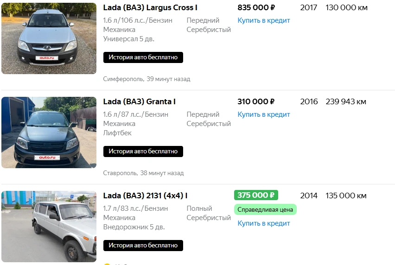Click the 835 000 ₽ price
Viewport: 395px width, 265px height.
[256, 8]
